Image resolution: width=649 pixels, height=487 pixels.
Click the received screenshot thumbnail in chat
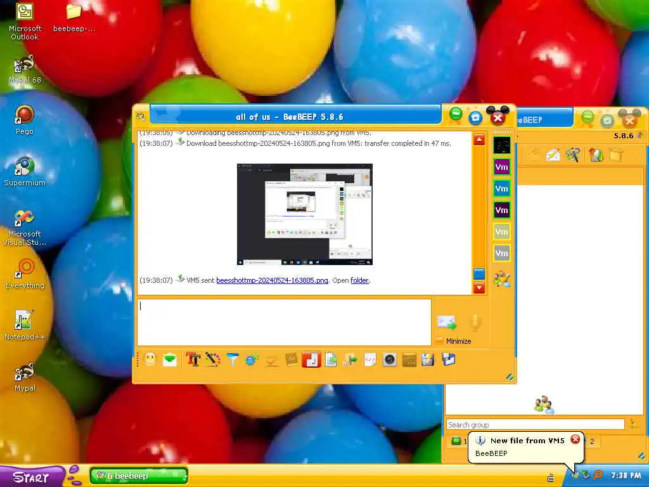[x=305, y=214]
